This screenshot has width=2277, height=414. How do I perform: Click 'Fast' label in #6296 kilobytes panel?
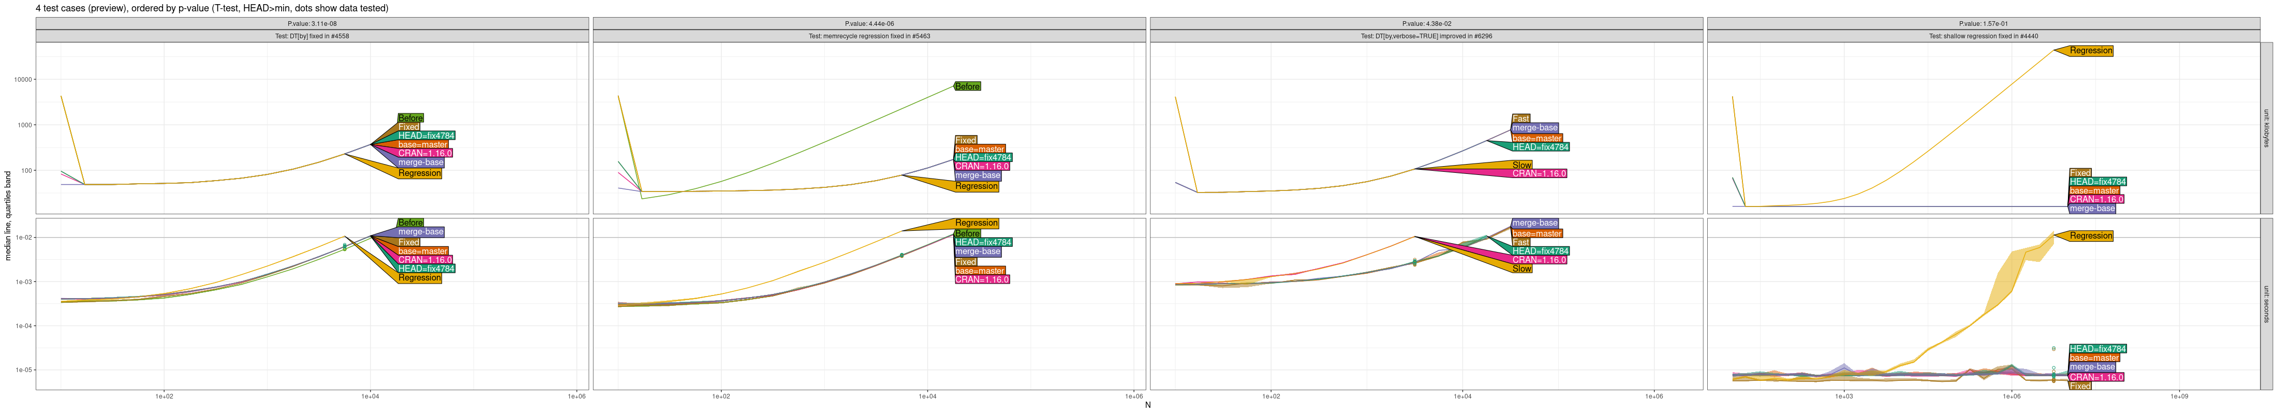coord(1521,119)
